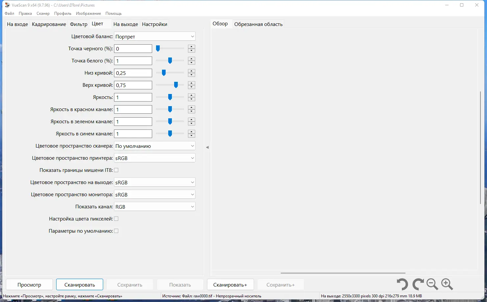
Task: Click the Яркость в зеленом канале slider handle
Action: coord(170,122)
